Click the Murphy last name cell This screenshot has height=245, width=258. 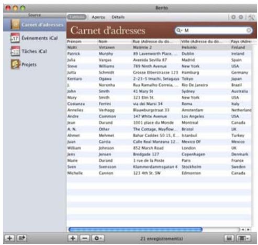click(106, 53)
